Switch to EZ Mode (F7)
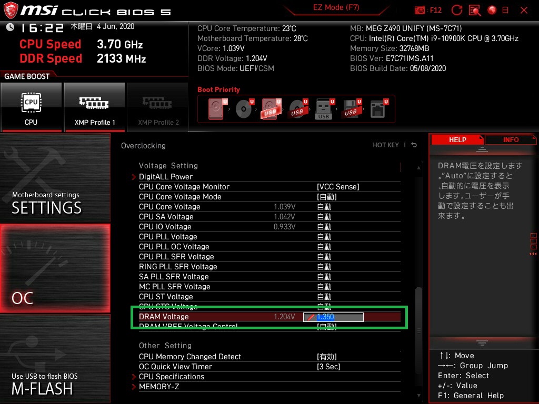Screen dimensions: 539x404 pyautogui.click(x=336, y=7)
